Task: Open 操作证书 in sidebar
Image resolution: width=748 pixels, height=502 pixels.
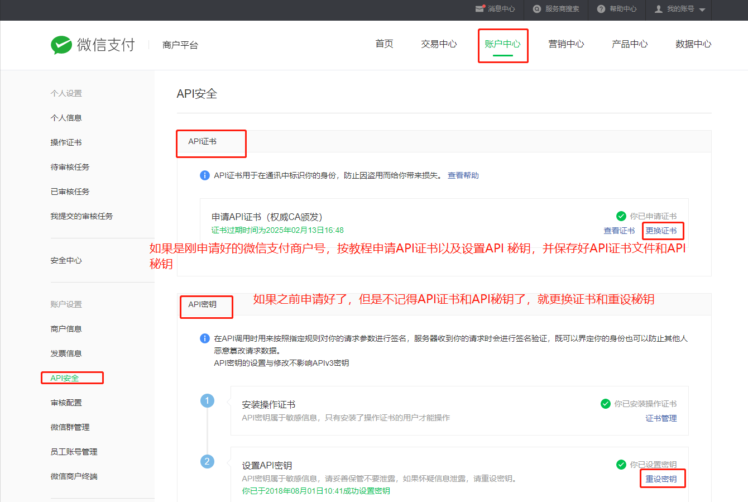Action: 66,142
